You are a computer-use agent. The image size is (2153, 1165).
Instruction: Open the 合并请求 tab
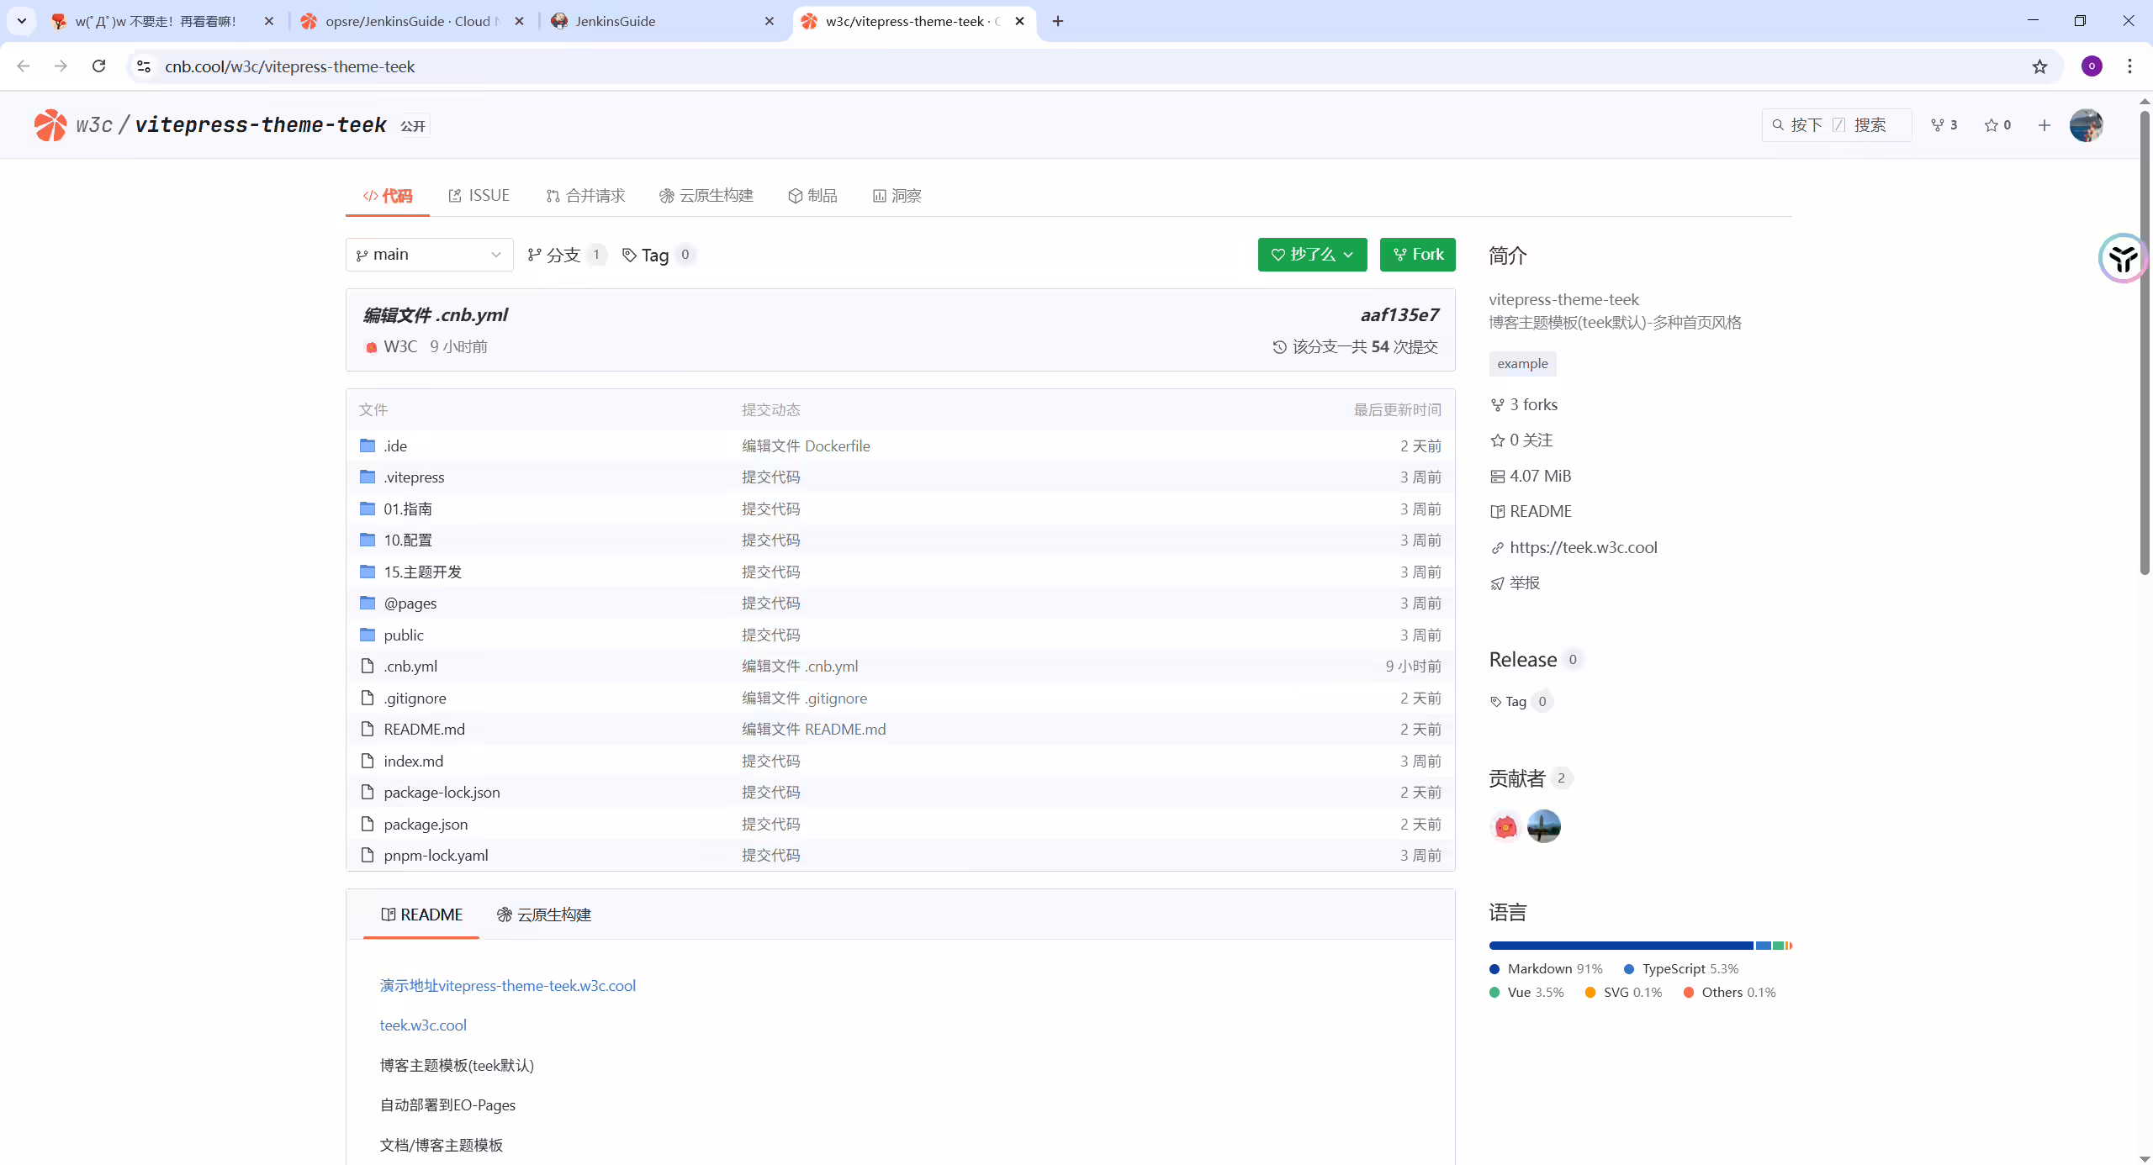point(585,196)
